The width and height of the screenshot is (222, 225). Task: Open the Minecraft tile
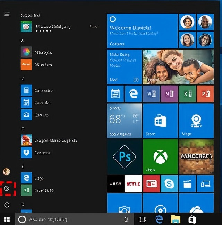click(x=196, y=156)
